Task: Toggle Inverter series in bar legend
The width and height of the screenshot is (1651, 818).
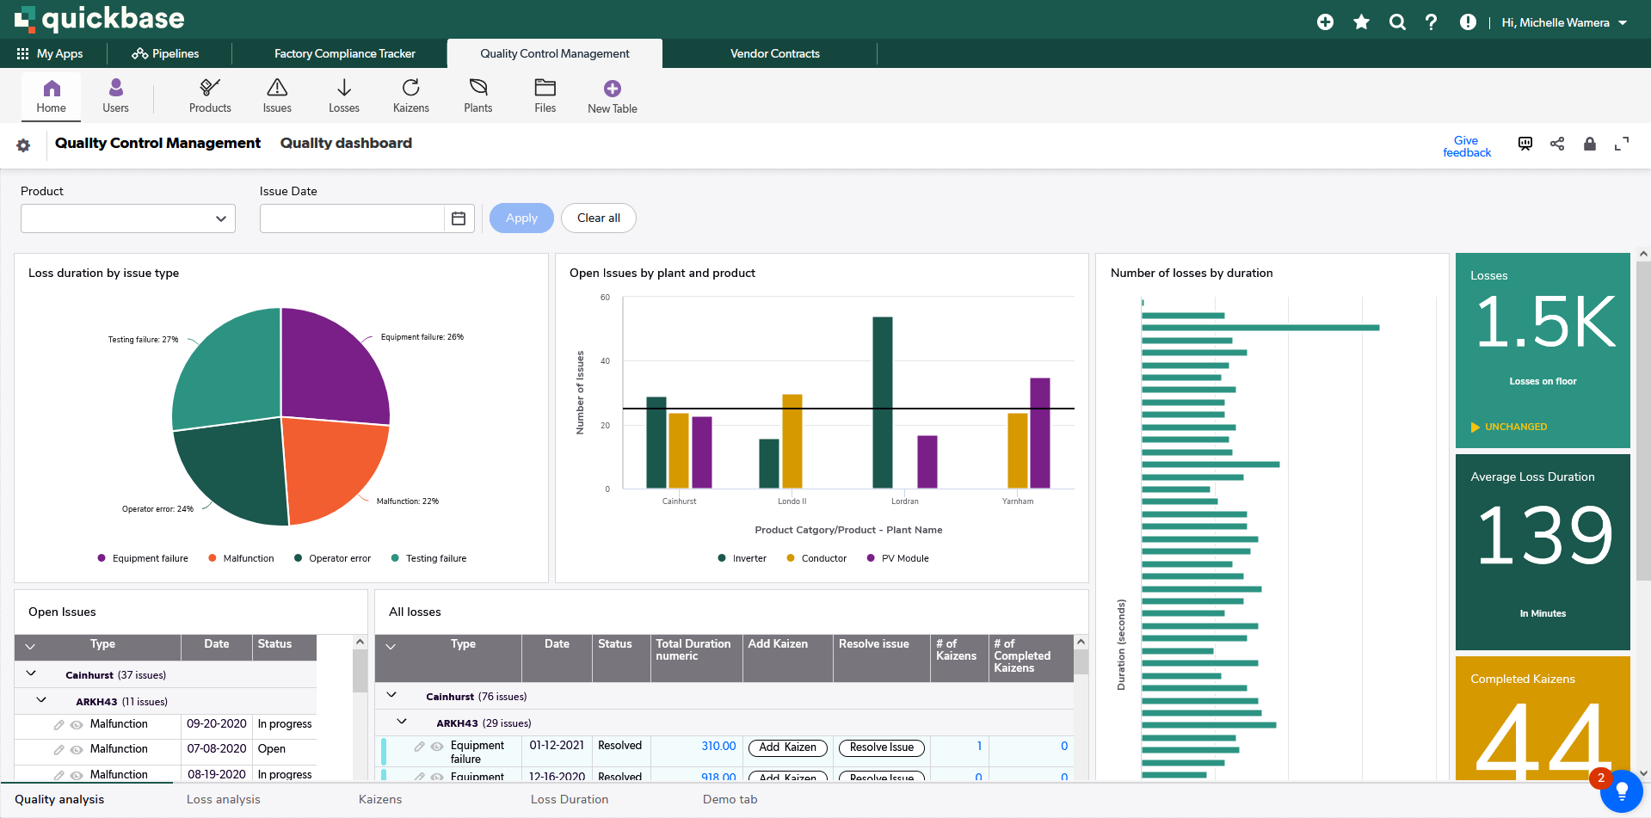Action: tap(742, 558)
